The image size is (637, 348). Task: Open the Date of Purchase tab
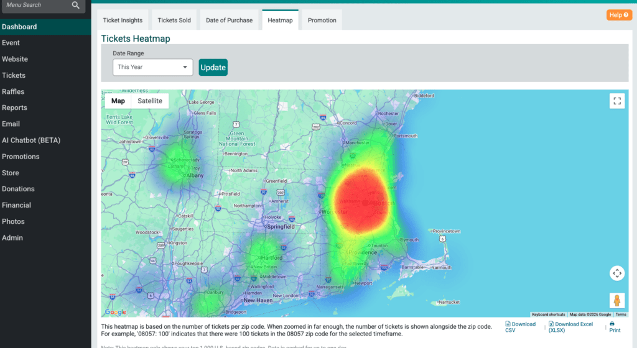229,21
